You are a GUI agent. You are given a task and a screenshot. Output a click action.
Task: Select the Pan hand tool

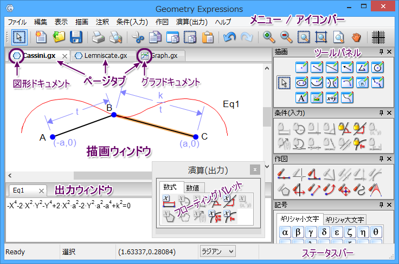pos(356,37)
